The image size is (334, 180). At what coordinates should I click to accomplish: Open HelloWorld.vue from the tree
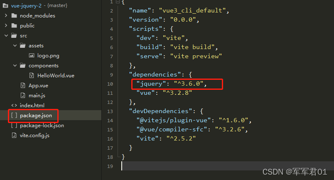[56, 76]
